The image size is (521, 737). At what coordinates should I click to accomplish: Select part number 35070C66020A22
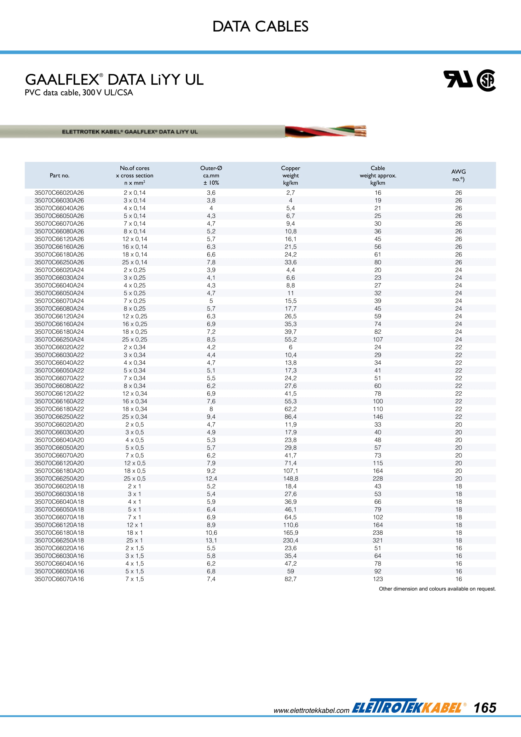tap(59, 347)
